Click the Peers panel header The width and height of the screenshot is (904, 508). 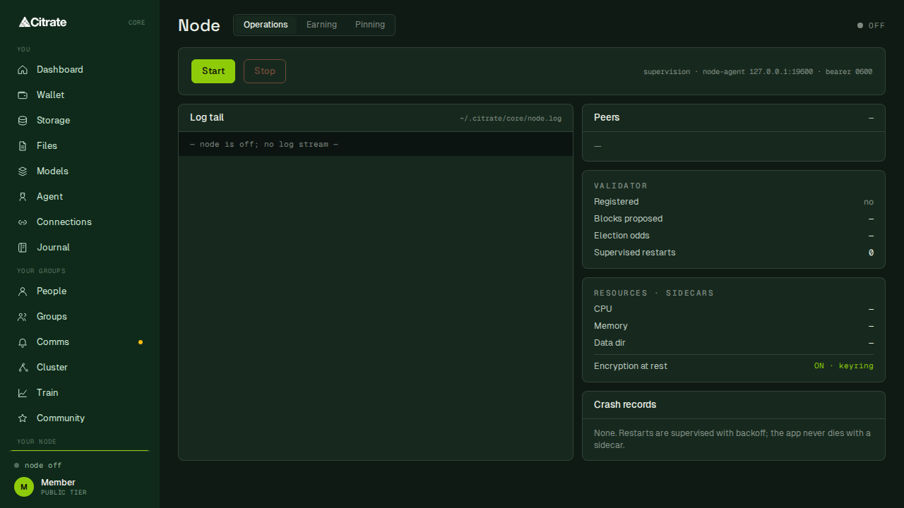tap(734, 118)
